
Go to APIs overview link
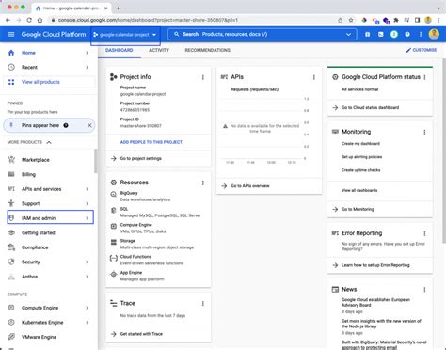[x=250, y=186]
